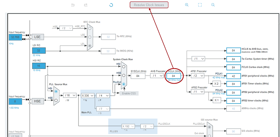Click the LSI RC value box 32

(x=39, y=50)
